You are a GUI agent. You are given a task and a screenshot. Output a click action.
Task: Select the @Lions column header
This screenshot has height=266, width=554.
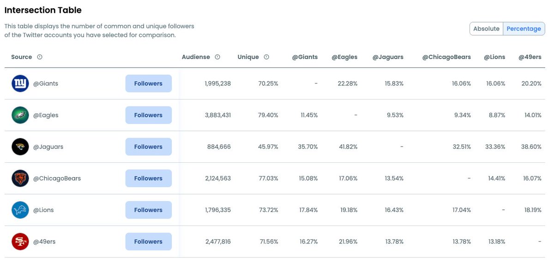click(494, 57)
